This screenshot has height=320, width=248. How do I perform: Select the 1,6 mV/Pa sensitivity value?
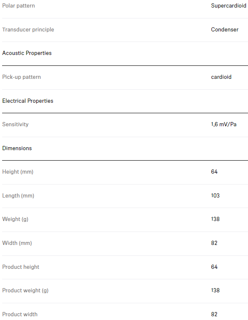tap(224, 124)
